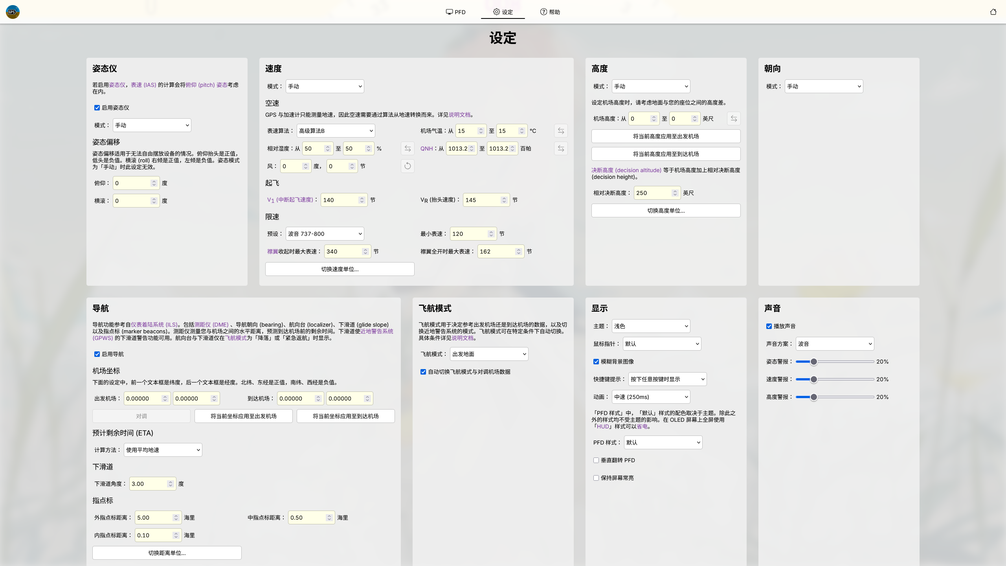Click the help question mark icon
The width and height of the screenshot is (1006, 566).
543,12
